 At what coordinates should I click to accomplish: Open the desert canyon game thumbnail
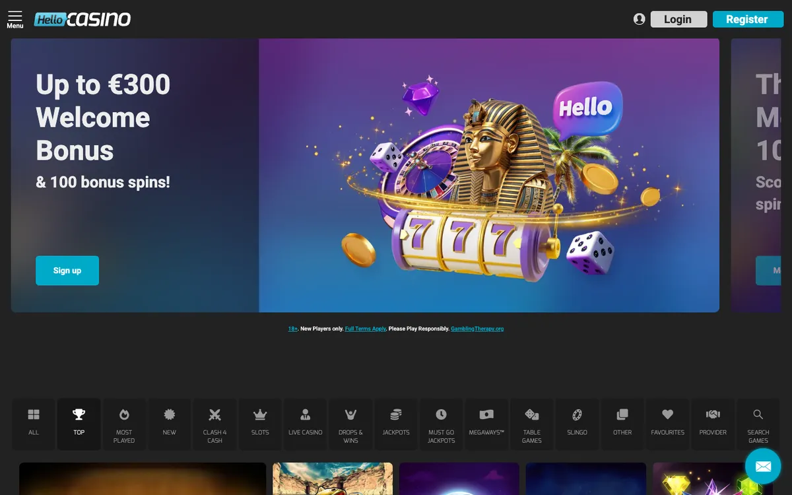point(333,479)
